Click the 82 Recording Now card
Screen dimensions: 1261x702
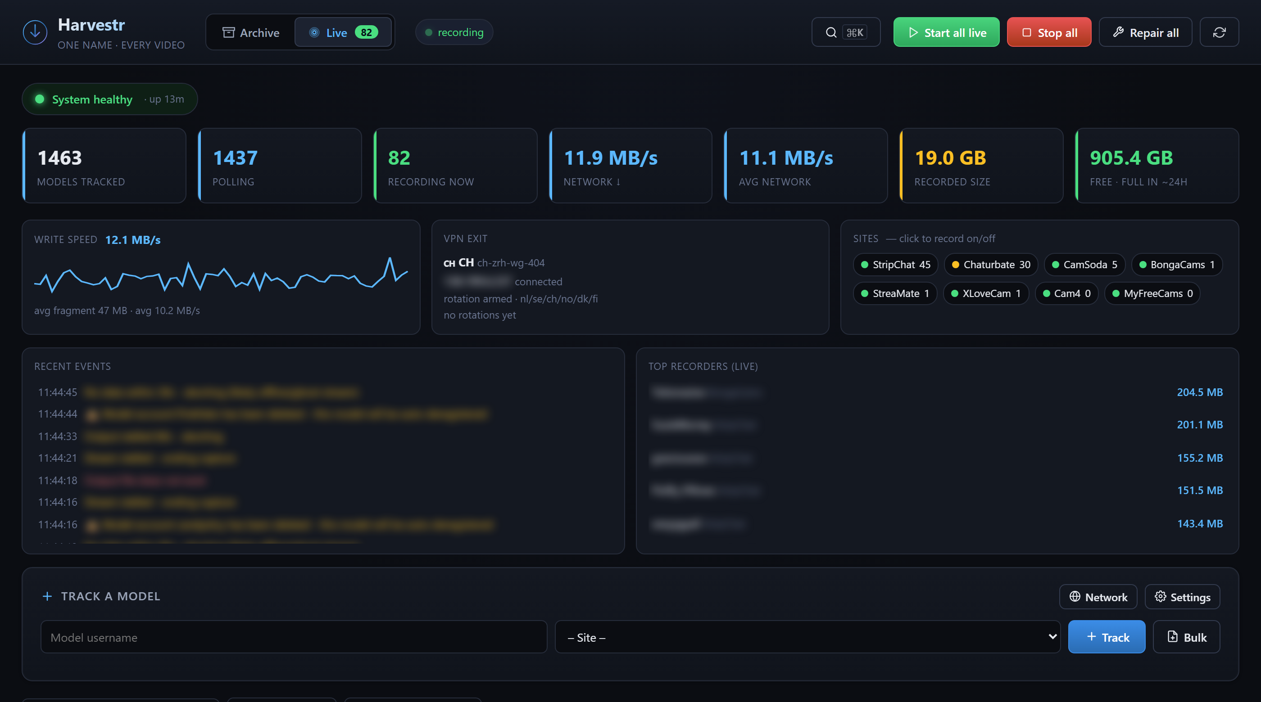(455, 165)
